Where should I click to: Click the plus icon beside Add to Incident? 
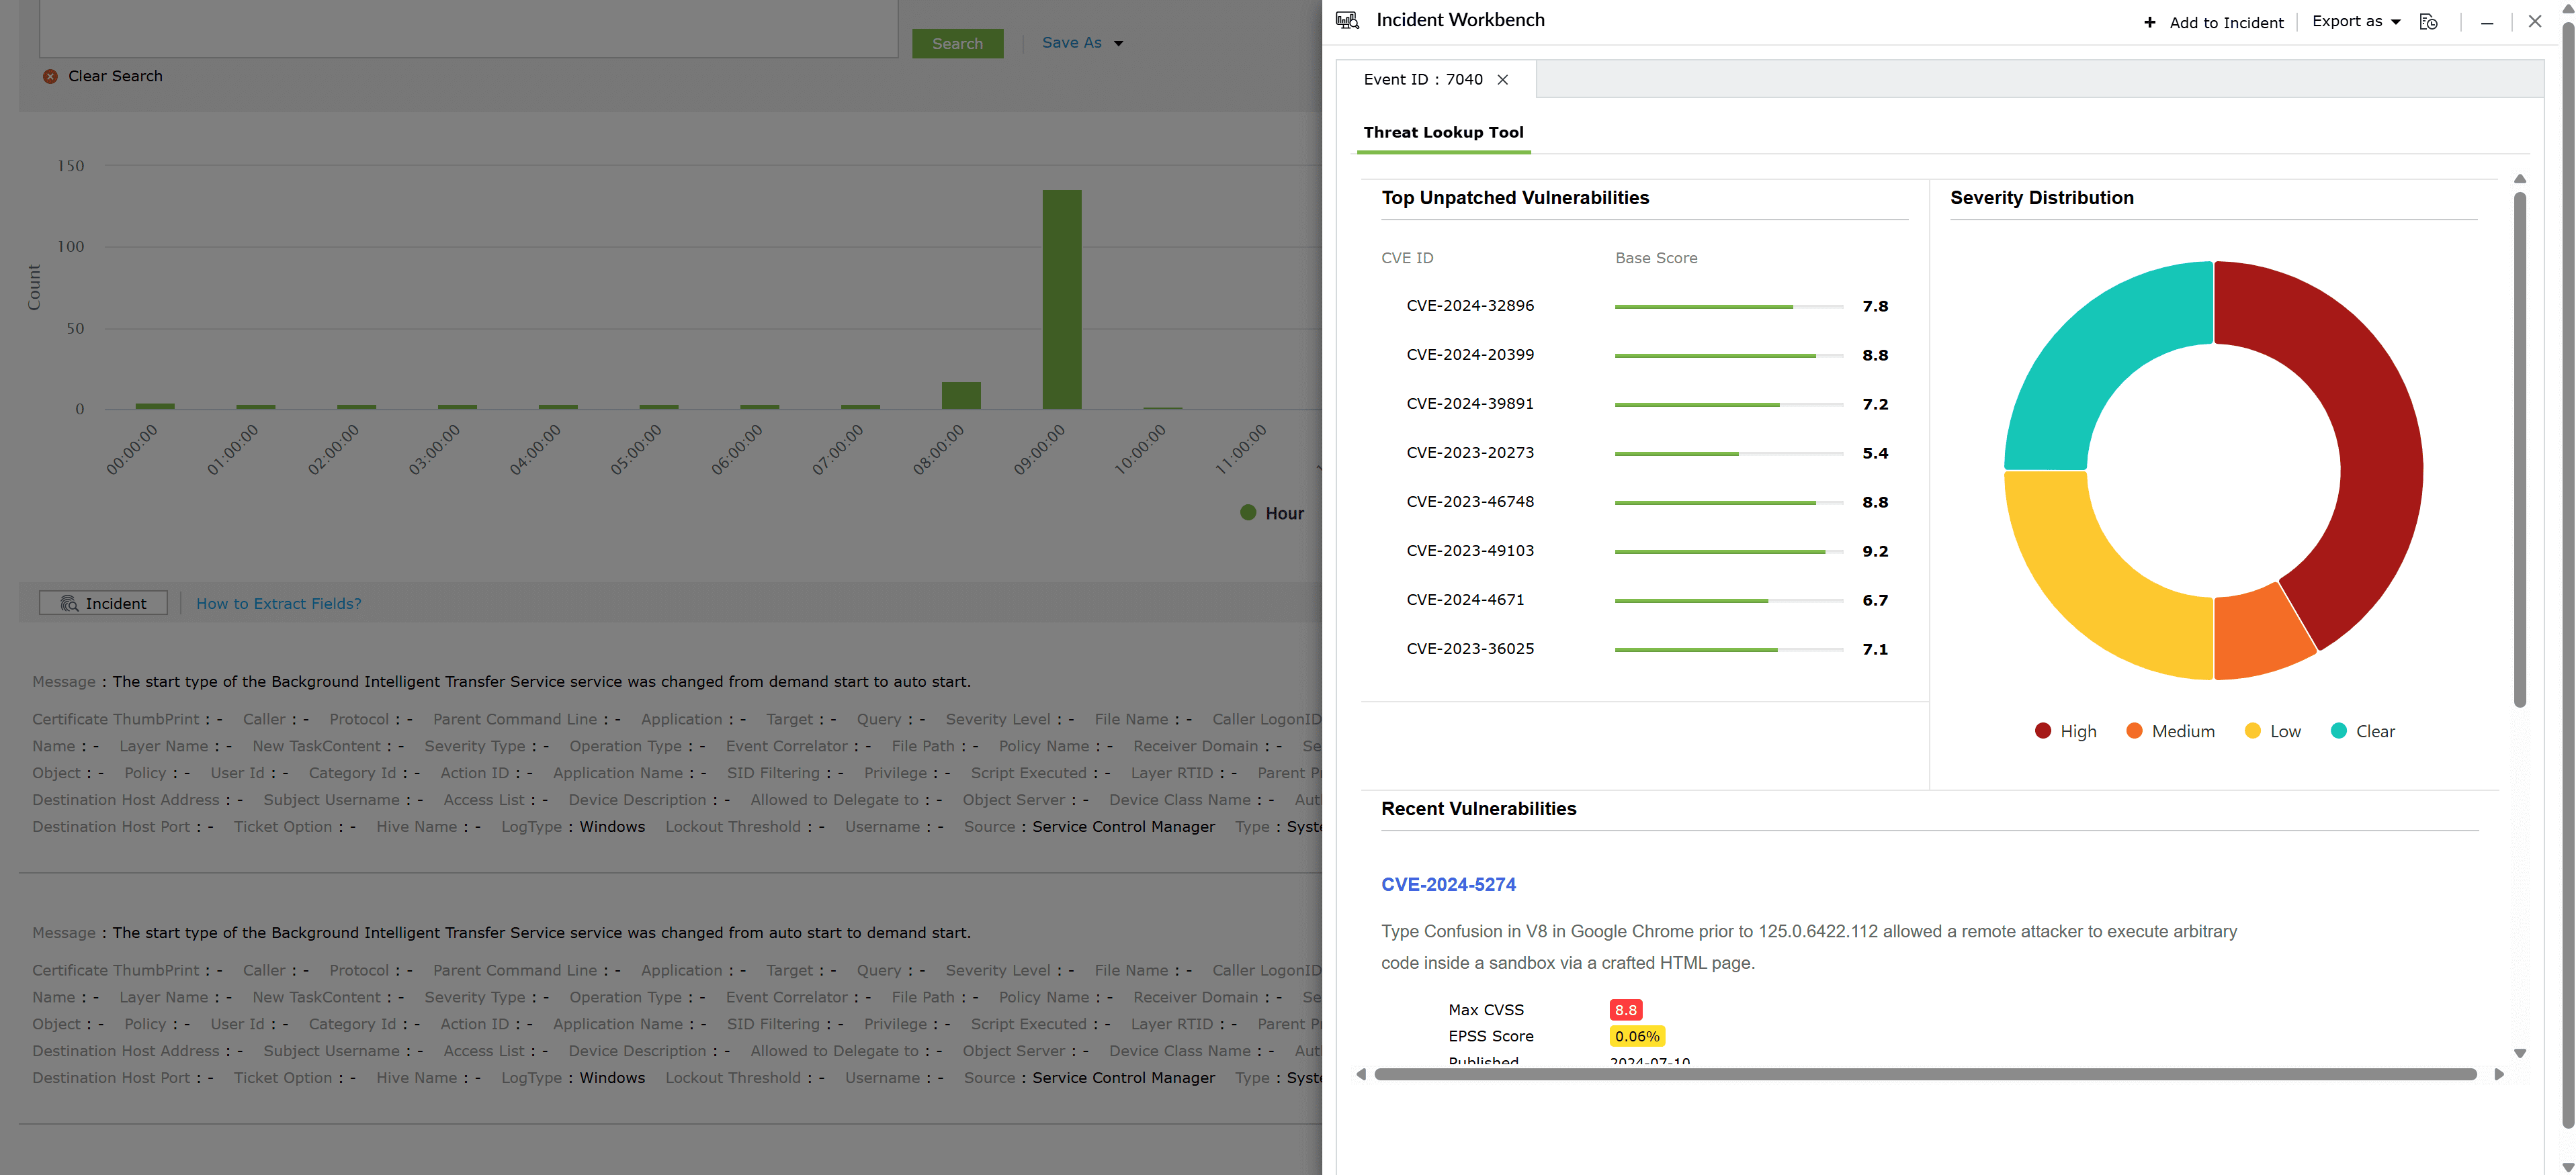(x=2150, y=22)
